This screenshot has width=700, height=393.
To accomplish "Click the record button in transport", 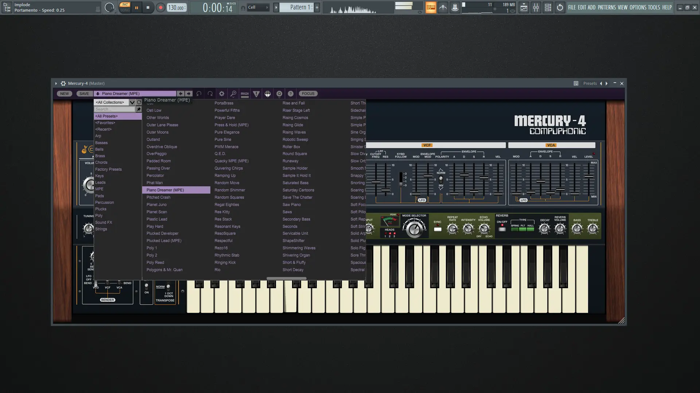I will 160,8.
